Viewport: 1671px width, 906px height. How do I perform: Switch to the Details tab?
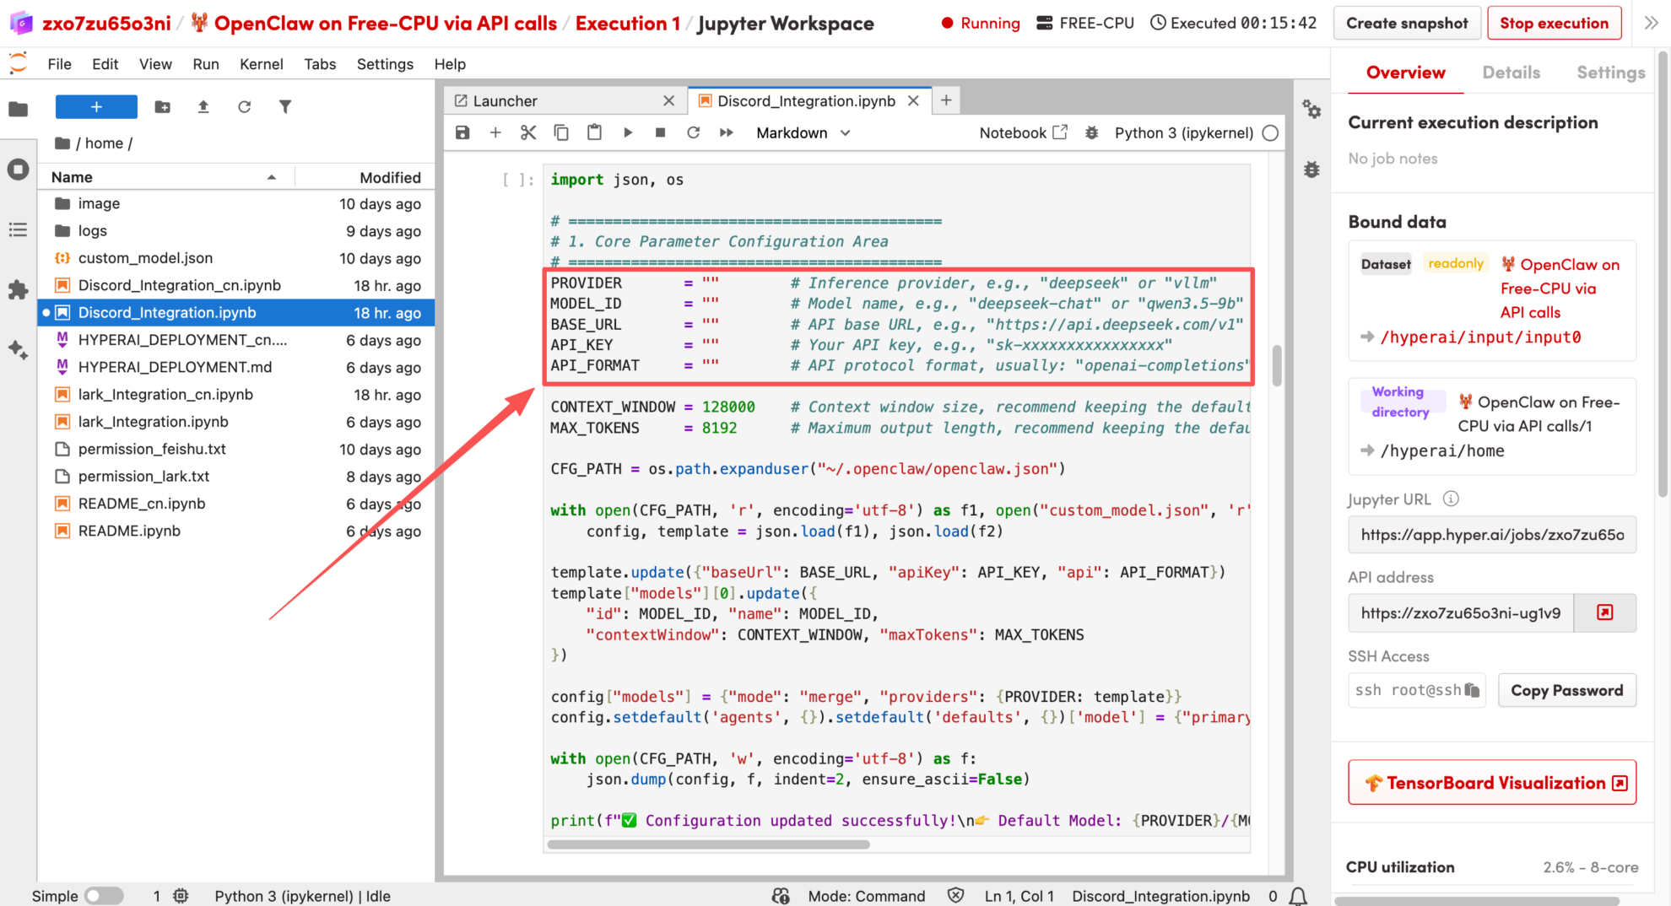click(x=1511, y=73)
